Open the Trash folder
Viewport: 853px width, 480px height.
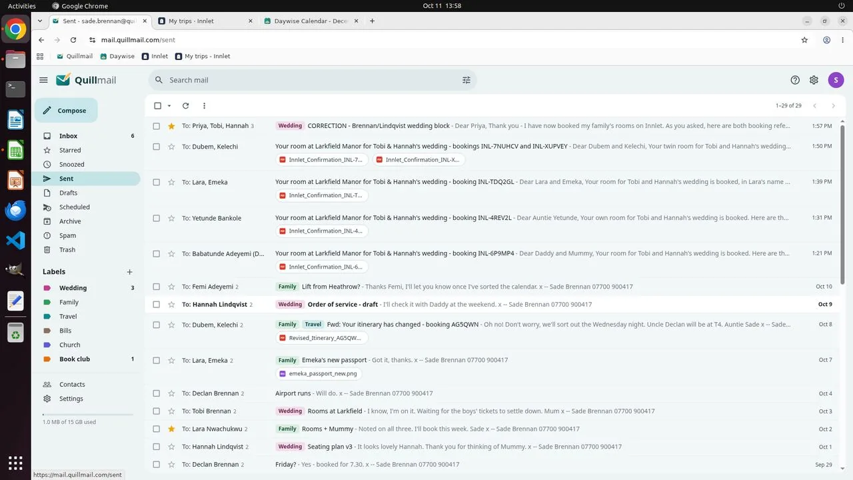[x=87, y=249]
